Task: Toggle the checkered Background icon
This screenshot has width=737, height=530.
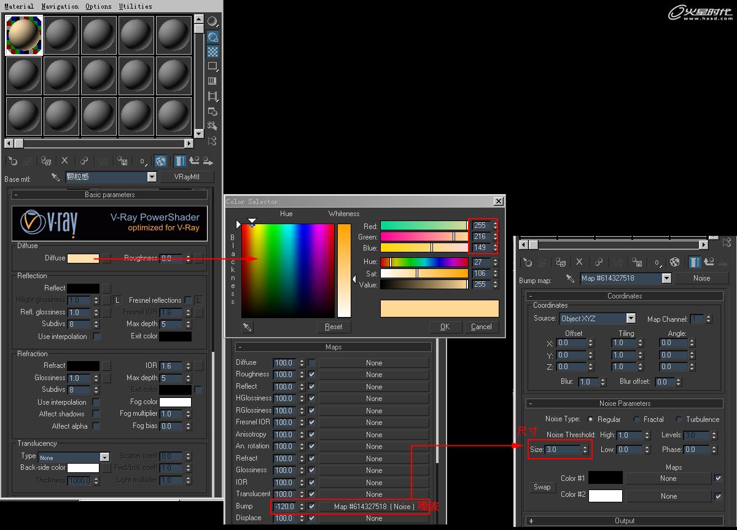Action: click(x=213, y=52)
